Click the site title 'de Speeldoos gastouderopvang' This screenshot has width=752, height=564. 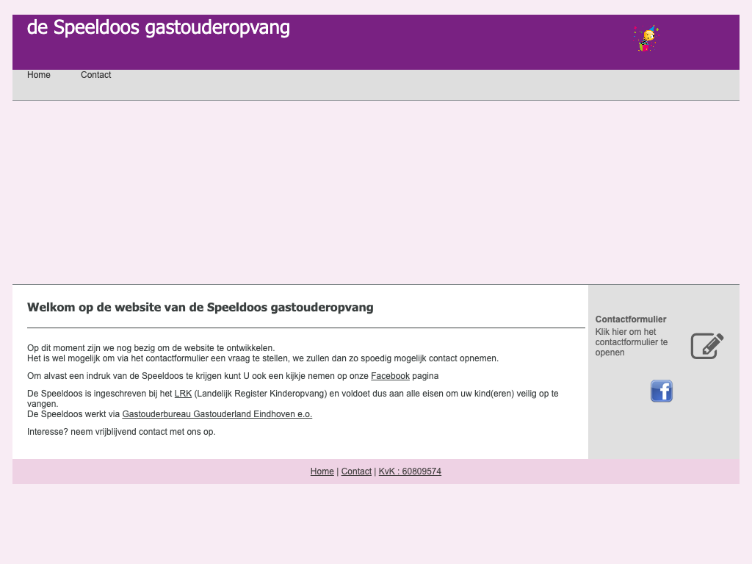(x=159, y=28)
